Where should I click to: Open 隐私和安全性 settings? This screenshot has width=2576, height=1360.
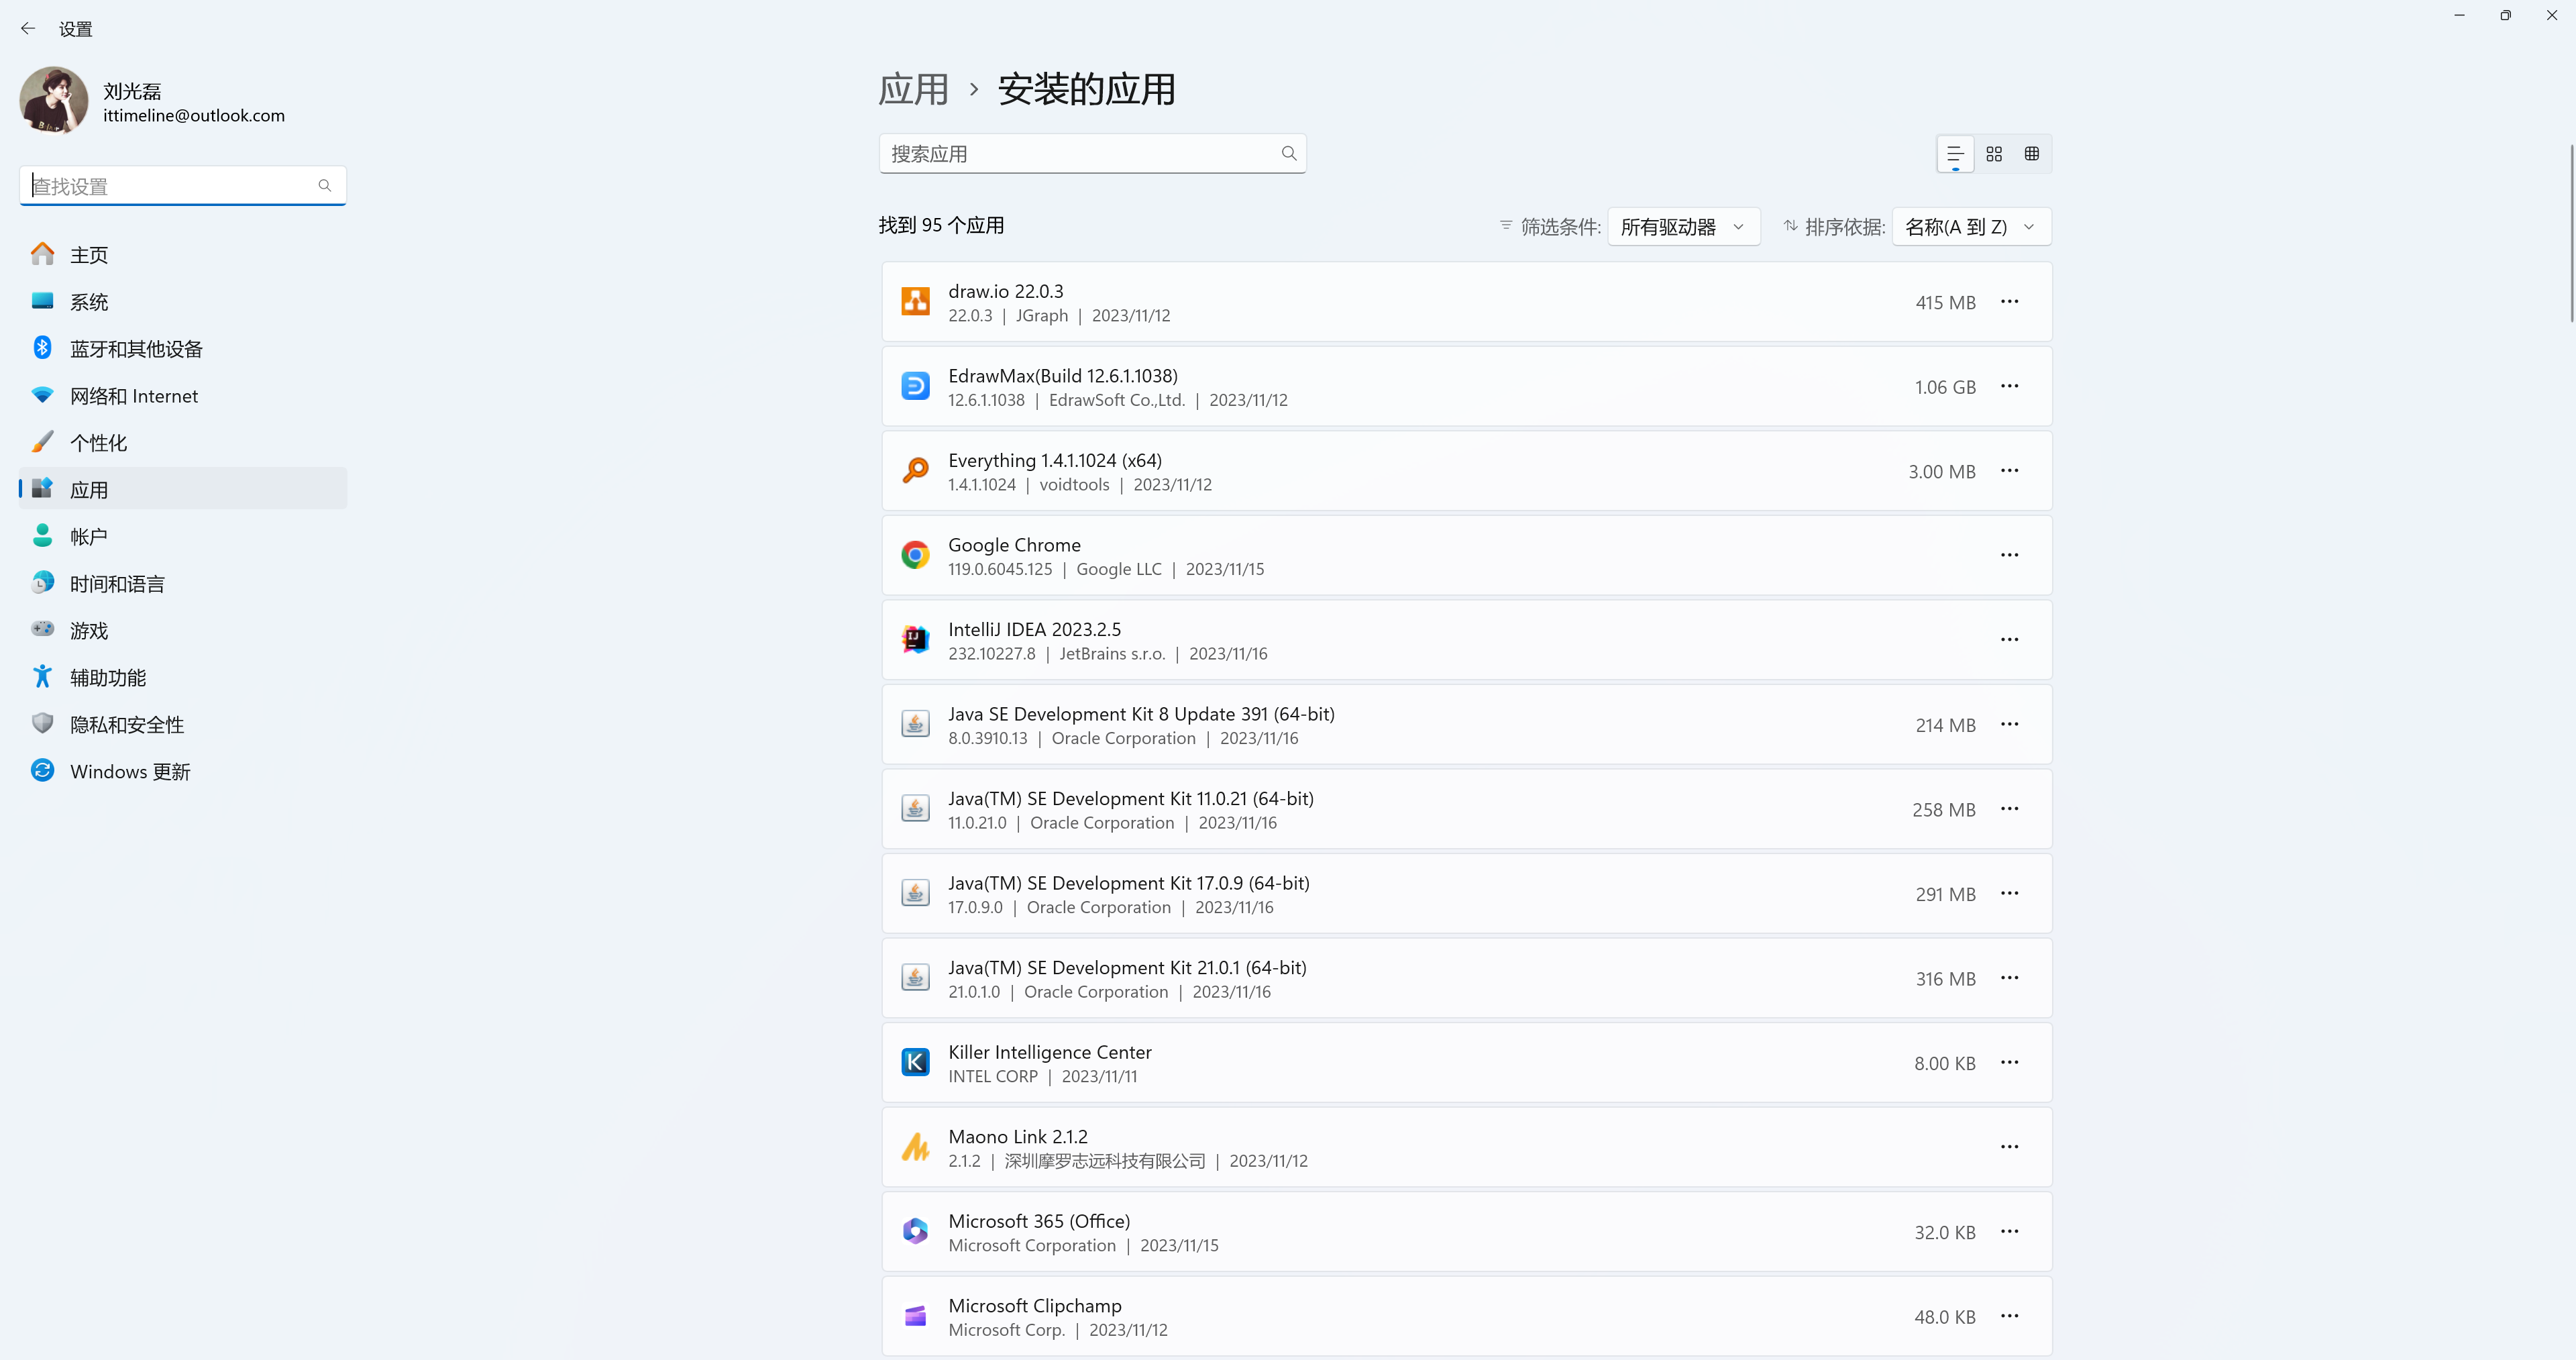[183, 724]
